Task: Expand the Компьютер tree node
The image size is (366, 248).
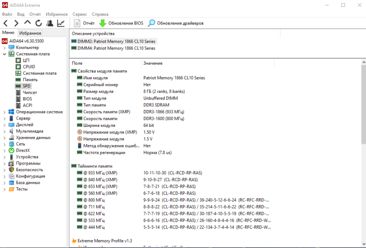Action: [x=4, y=48]
